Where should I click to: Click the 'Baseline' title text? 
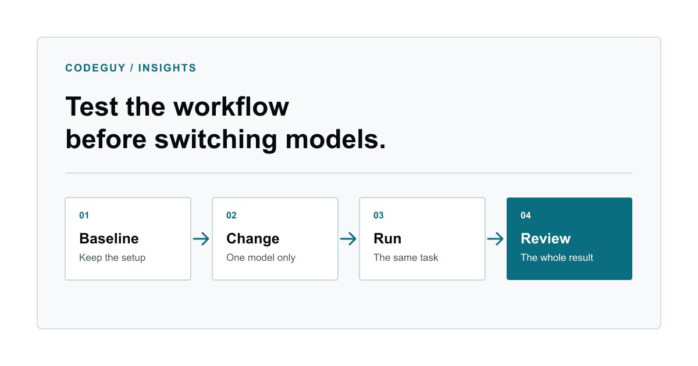point(109,239)
